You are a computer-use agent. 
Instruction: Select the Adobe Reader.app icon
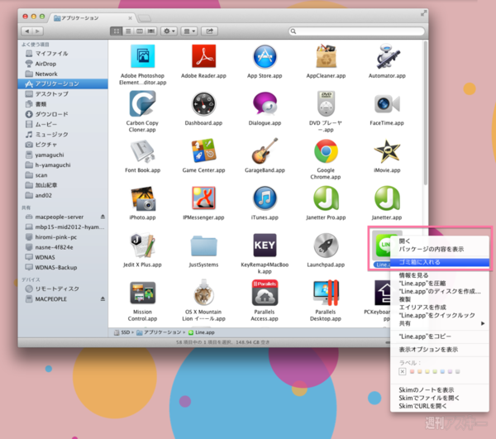click(203, 56)
